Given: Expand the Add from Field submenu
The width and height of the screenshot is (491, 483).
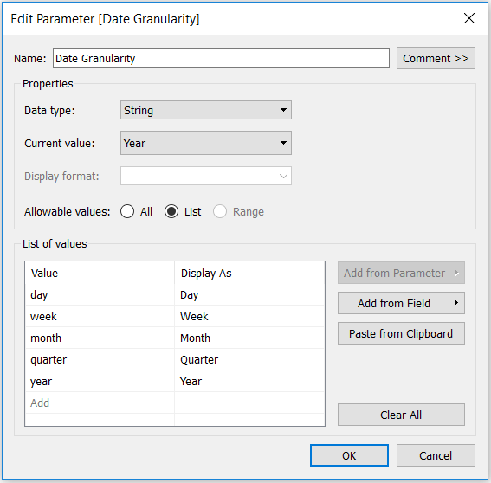Looking at the screenshot, I should (401, 303).
